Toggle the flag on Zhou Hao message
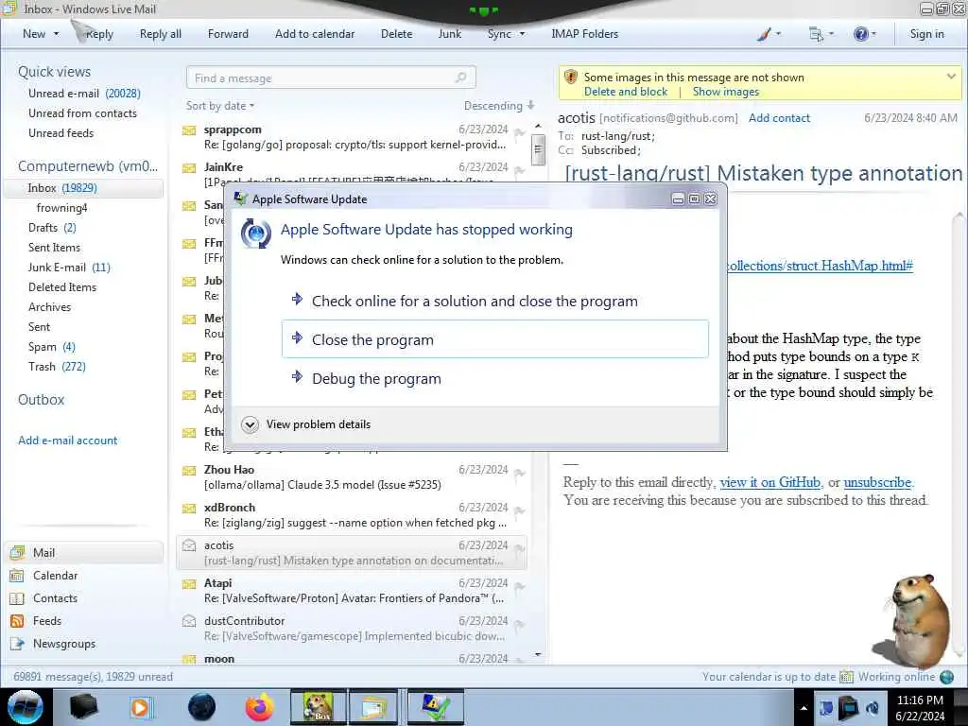 tap(520, 473)
